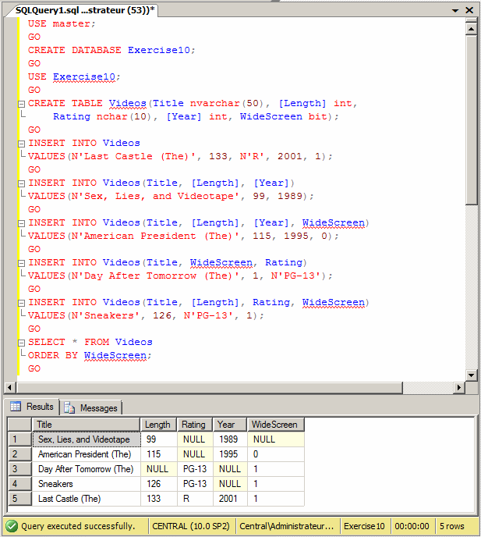The image size is (481, 537).
Task: Select the 'American President (The)' cell
Action: click(87, 454)
